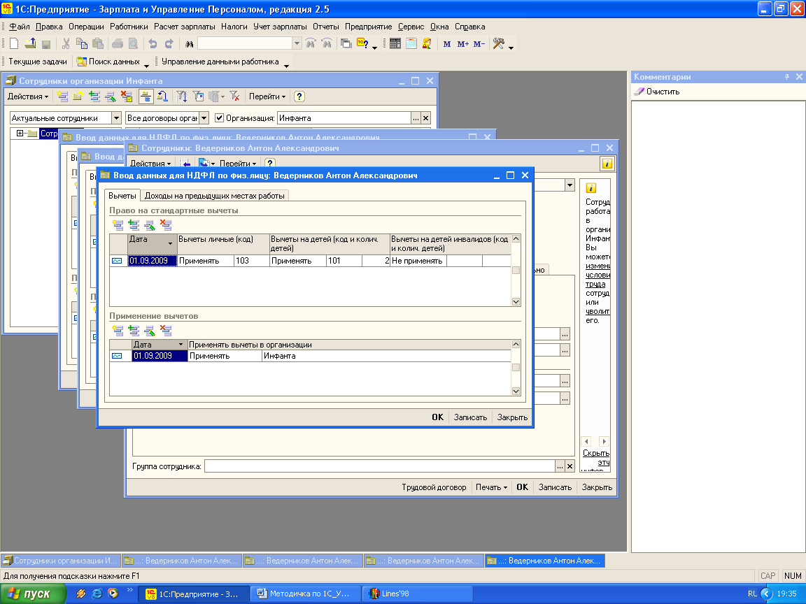
Task: Click the wrench and hammer settings icon
Action: [x=498, y=43]
